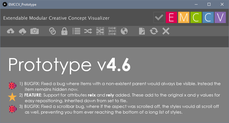229x123 pixels.
Task: Click the plain shuffle arrows icon
Action: 88,31
